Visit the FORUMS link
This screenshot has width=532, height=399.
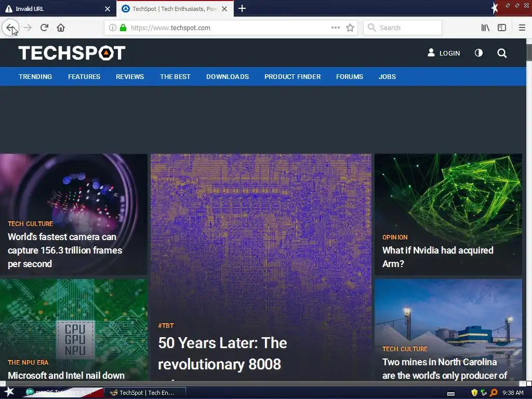point(350,77)
